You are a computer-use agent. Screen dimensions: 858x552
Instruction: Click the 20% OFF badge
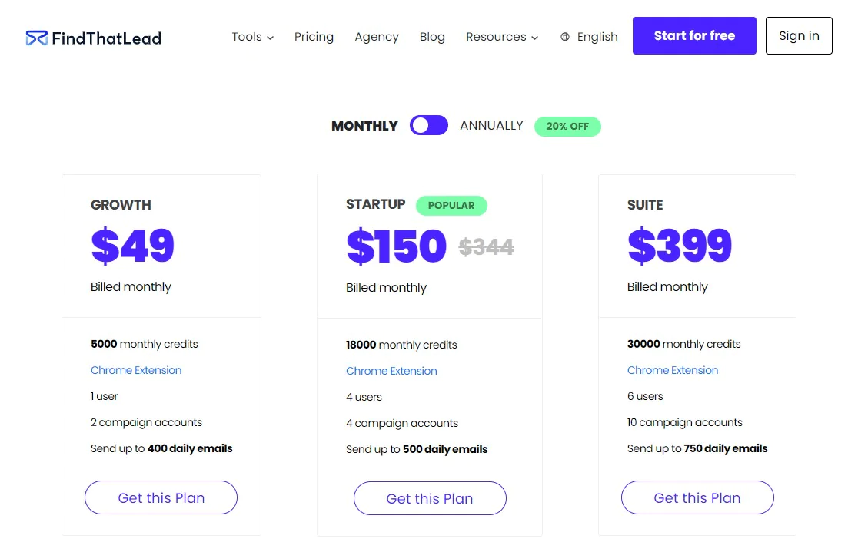point(567,126)
